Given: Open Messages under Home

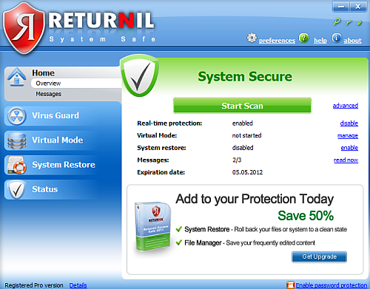Looking at the screenshot, I should 48,94.
